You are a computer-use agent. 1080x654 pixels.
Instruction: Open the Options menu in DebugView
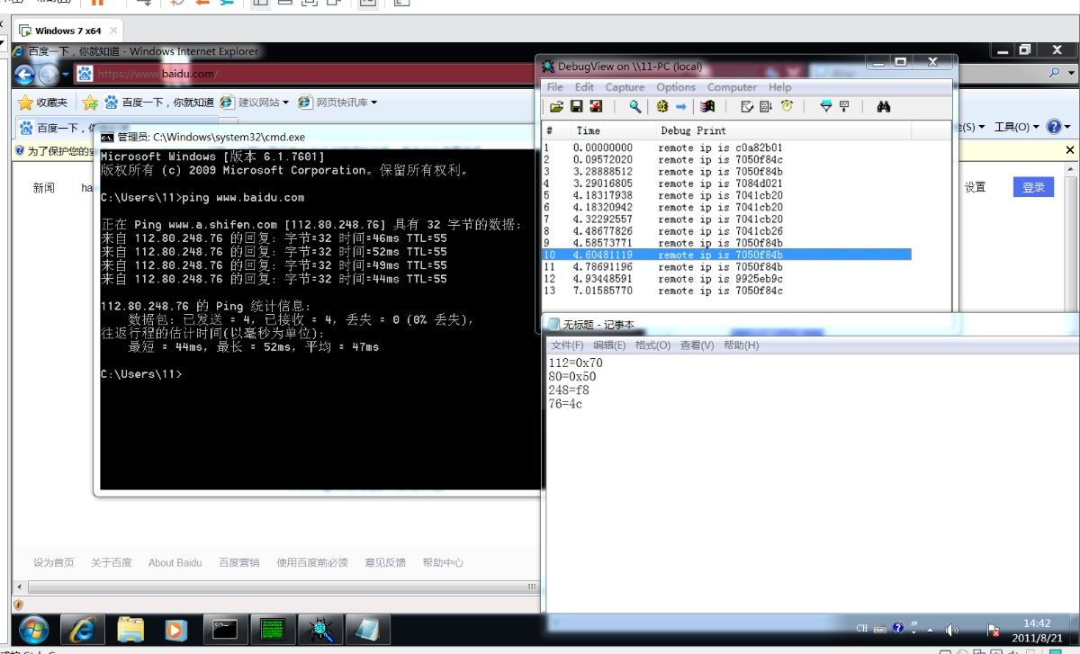click(676, 87)
